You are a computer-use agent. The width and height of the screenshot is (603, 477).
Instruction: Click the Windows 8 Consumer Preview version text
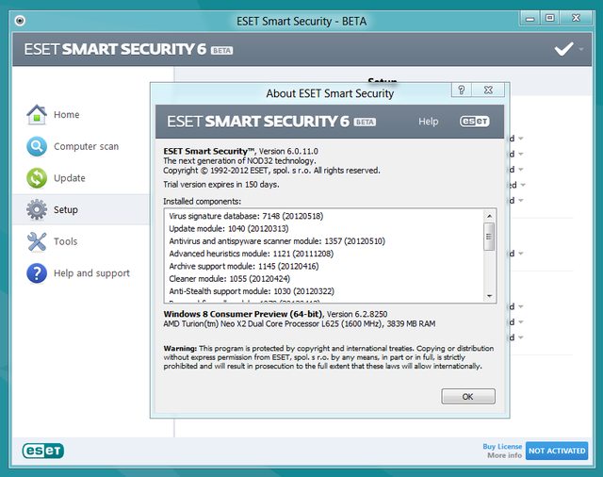click(x=275, y=314)
